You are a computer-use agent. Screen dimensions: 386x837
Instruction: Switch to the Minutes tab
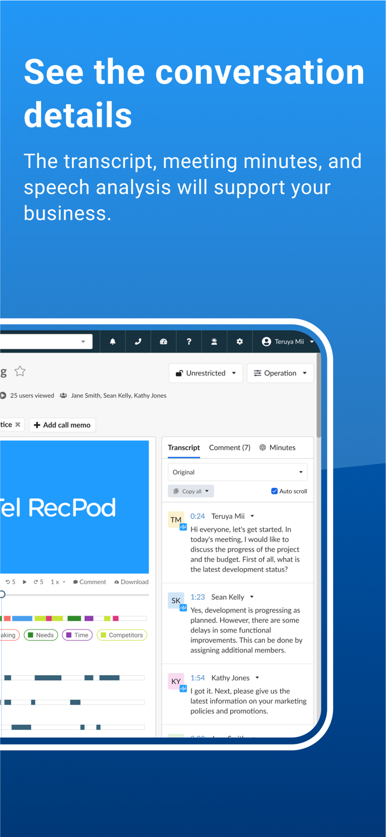[x=278, y=448]
